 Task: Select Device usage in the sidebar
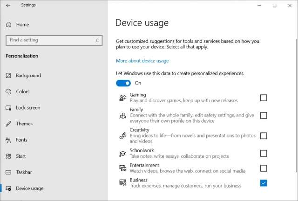[x=29, y=188]
